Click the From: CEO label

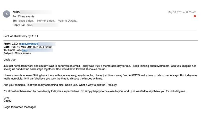pyautogui.click(x=11, y=44)
